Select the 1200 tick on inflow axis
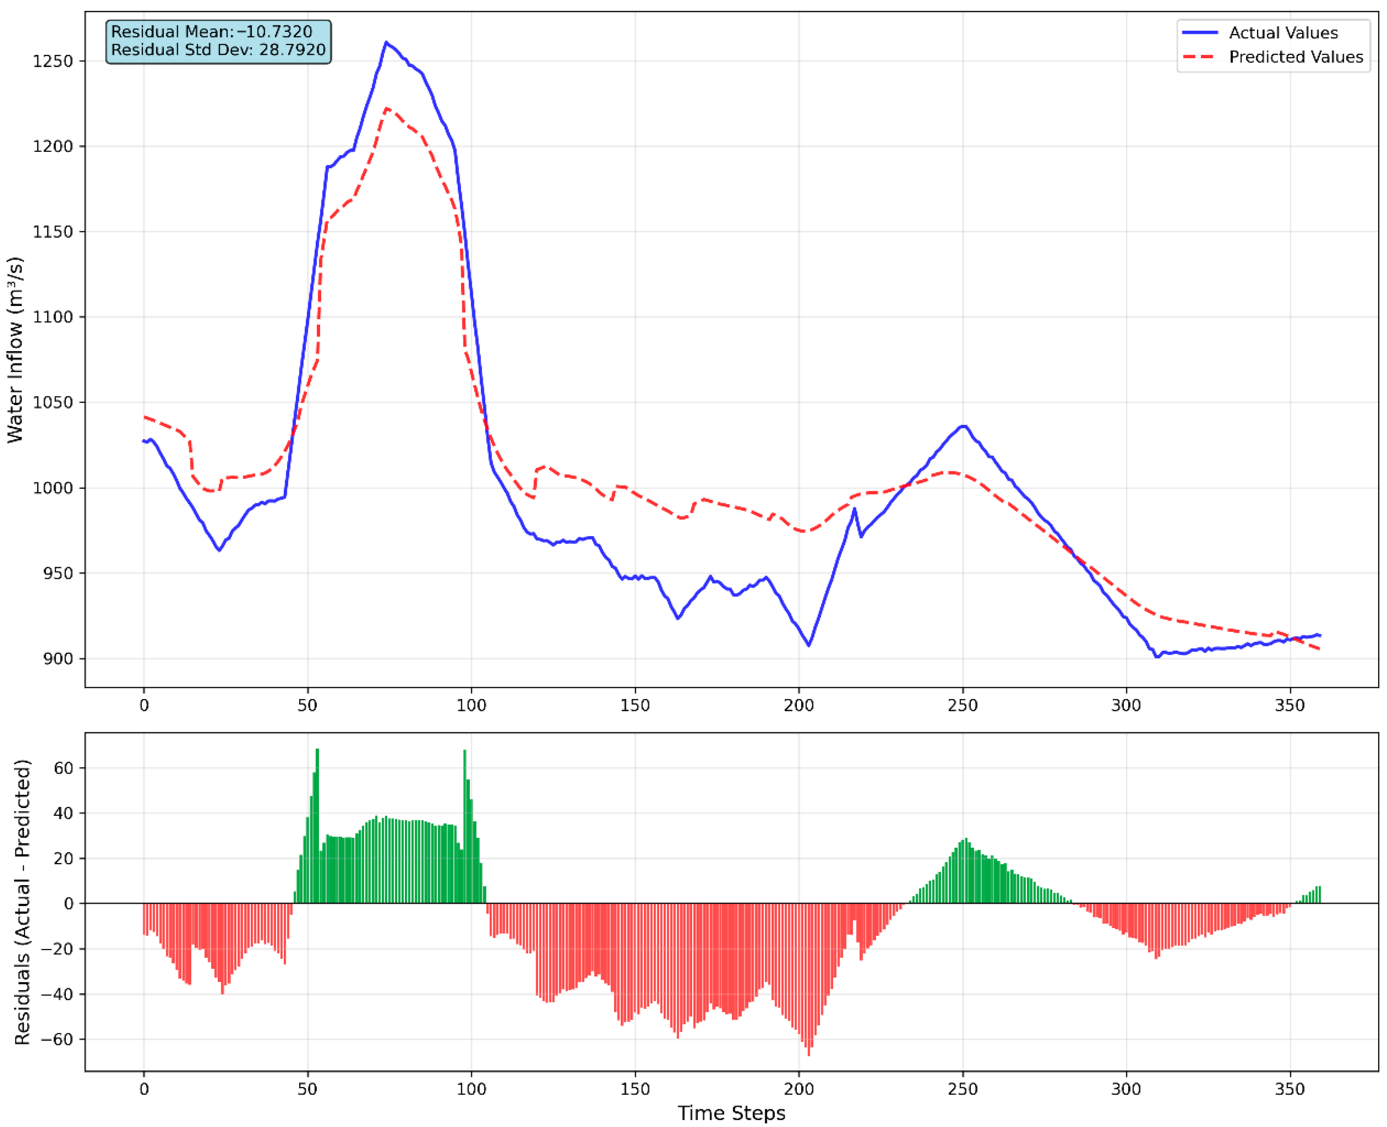The image size is (1387, 1127). [x=53, y=147]
